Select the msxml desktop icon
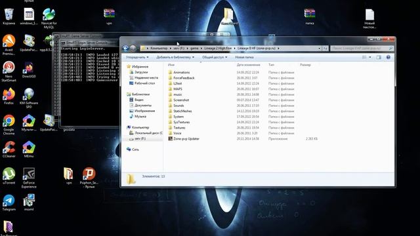This screenshot has width=420, height=236. 29,203
